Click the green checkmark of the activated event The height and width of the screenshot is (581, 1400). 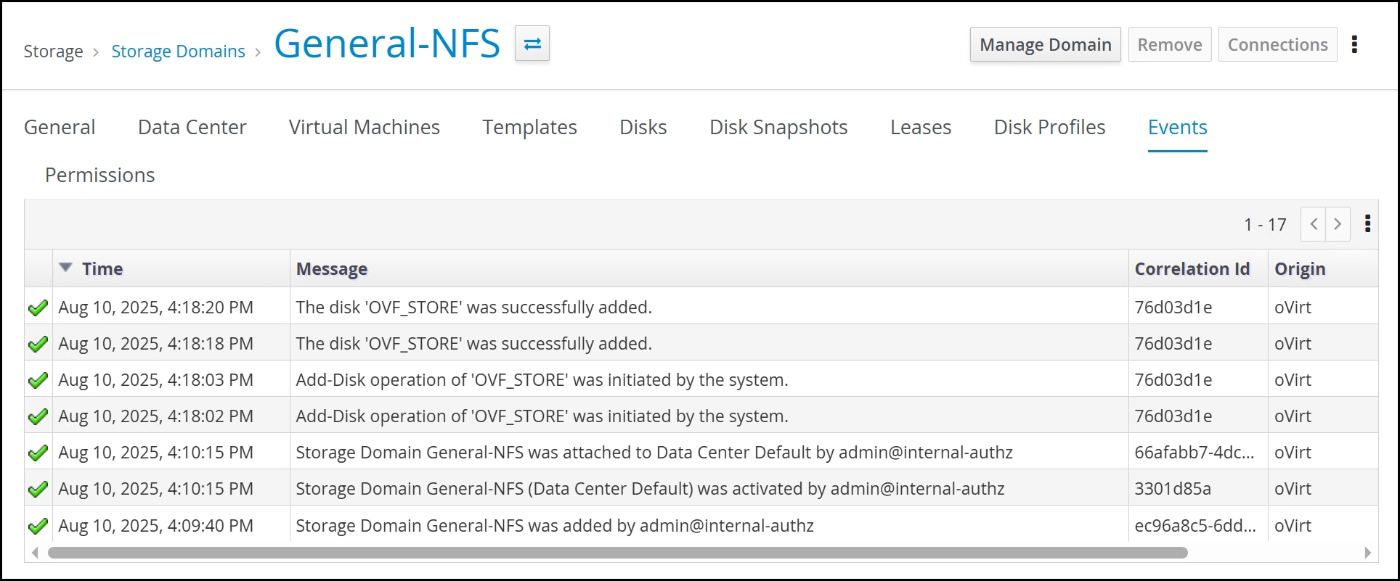(x=38, y=490)
